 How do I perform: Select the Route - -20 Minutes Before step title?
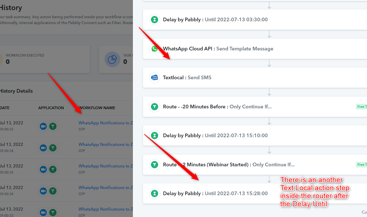tap(196, 107)
